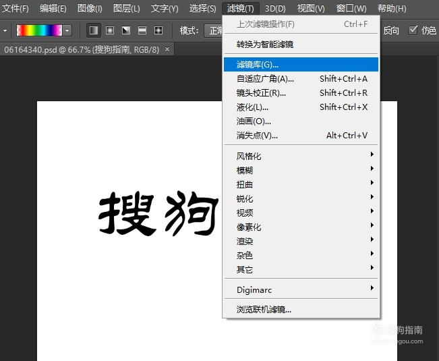Image resolution: width=439 pixels, height=361 pixels.
Task: Expand the 模糊 blur submenu
Action: [301, 170]
